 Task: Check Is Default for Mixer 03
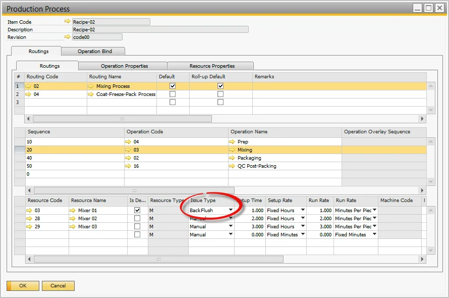point(137,226)
